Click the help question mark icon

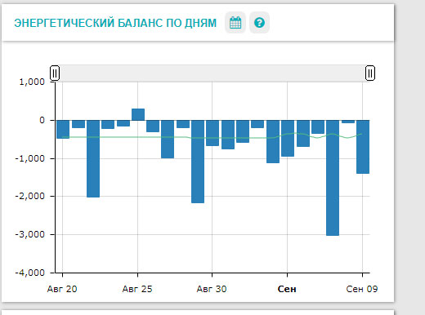click(259, 23)
